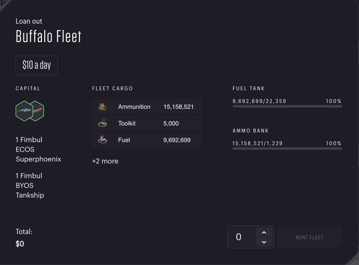This screenshot has width=359, height=265.
Task: Select the Toolkit icon in Fleet Cargo
Action: 102,123
